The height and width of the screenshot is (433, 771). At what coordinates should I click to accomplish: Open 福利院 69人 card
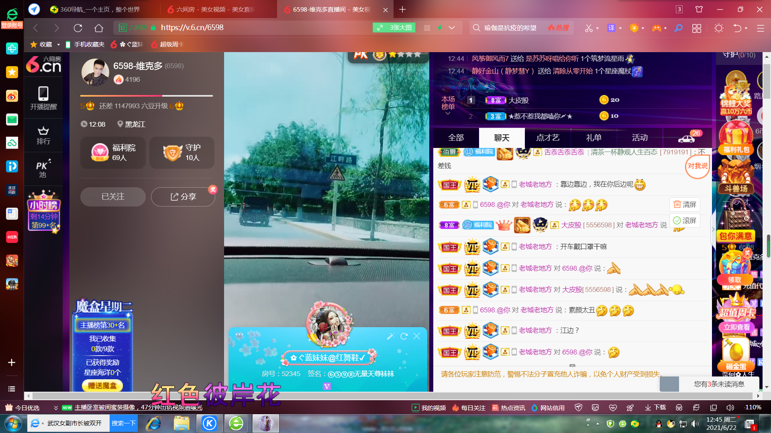point(113,152)
